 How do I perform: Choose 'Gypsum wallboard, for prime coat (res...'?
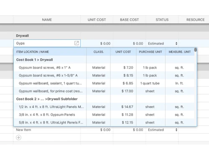[x=51, y=91]
